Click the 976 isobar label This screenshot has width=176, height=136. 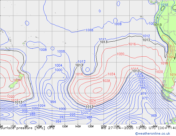click(x=144, y=93)
